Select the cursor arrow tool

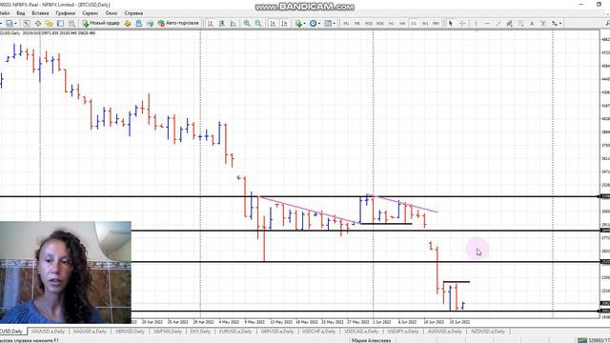point(451,23)
